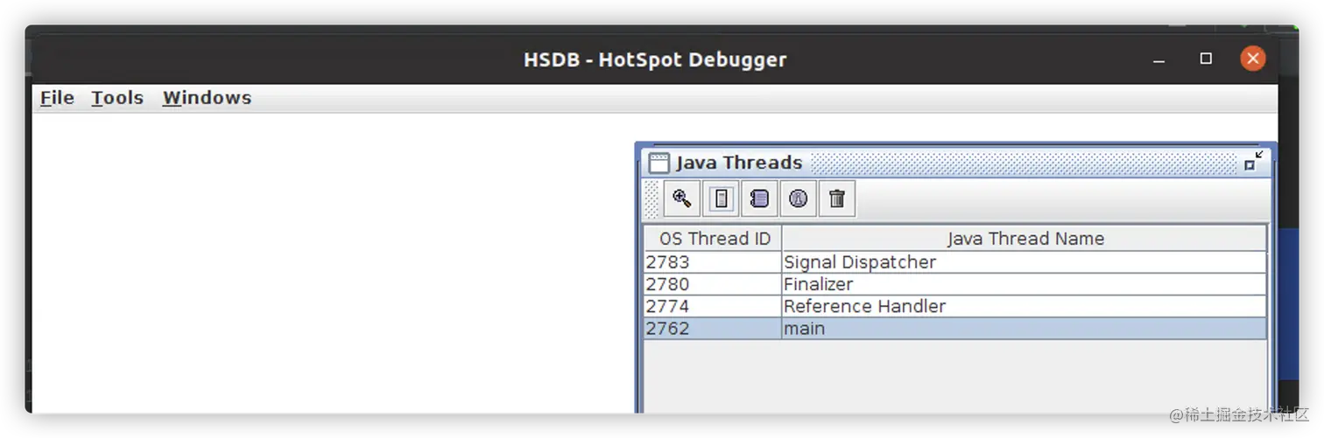The height and width of the screenshot is (438, 1324).
Task: Click OS thread ID 2762 cell
Action: click(x=713, y=329)
